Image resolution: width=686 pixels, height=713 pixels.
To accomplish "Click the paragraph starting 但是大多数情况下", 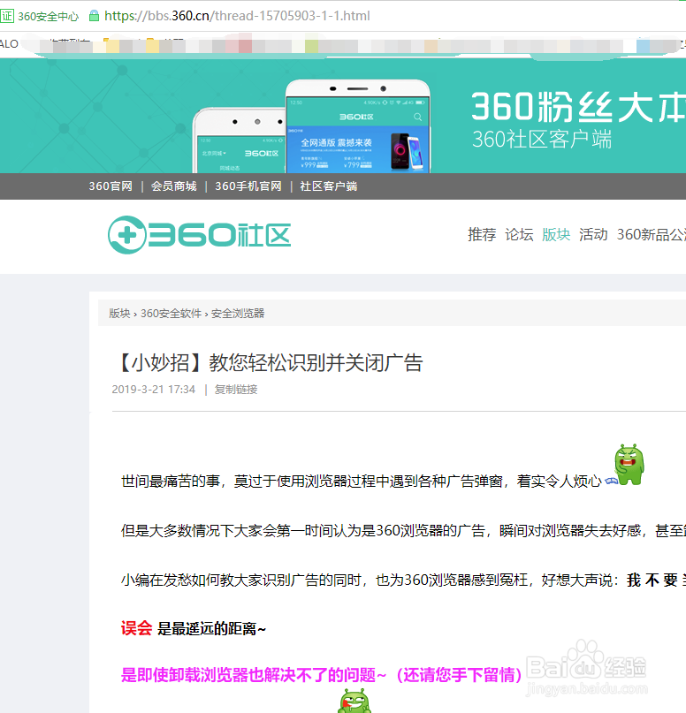I will [403, 530].
